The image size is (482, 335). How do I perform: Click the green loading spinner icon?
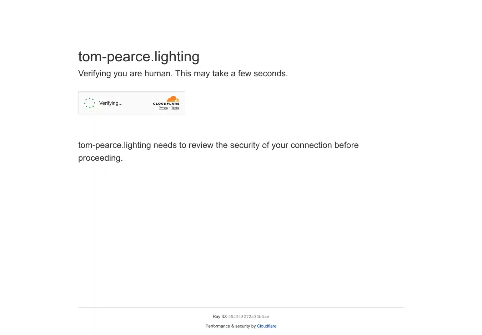pyautogui.click(x=90, y=103)
